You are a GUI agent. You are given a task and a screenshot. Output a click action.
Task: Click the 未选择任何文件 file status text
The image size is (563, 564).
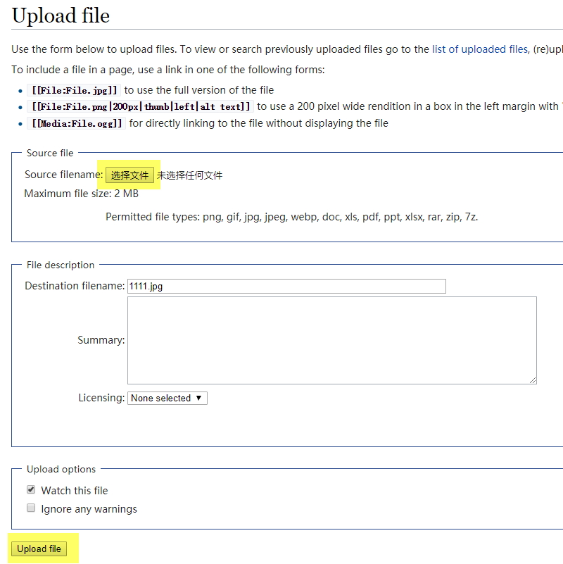click(190, 175)
